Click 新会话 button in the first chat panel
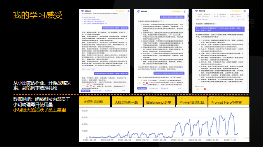 coord(86,91)
